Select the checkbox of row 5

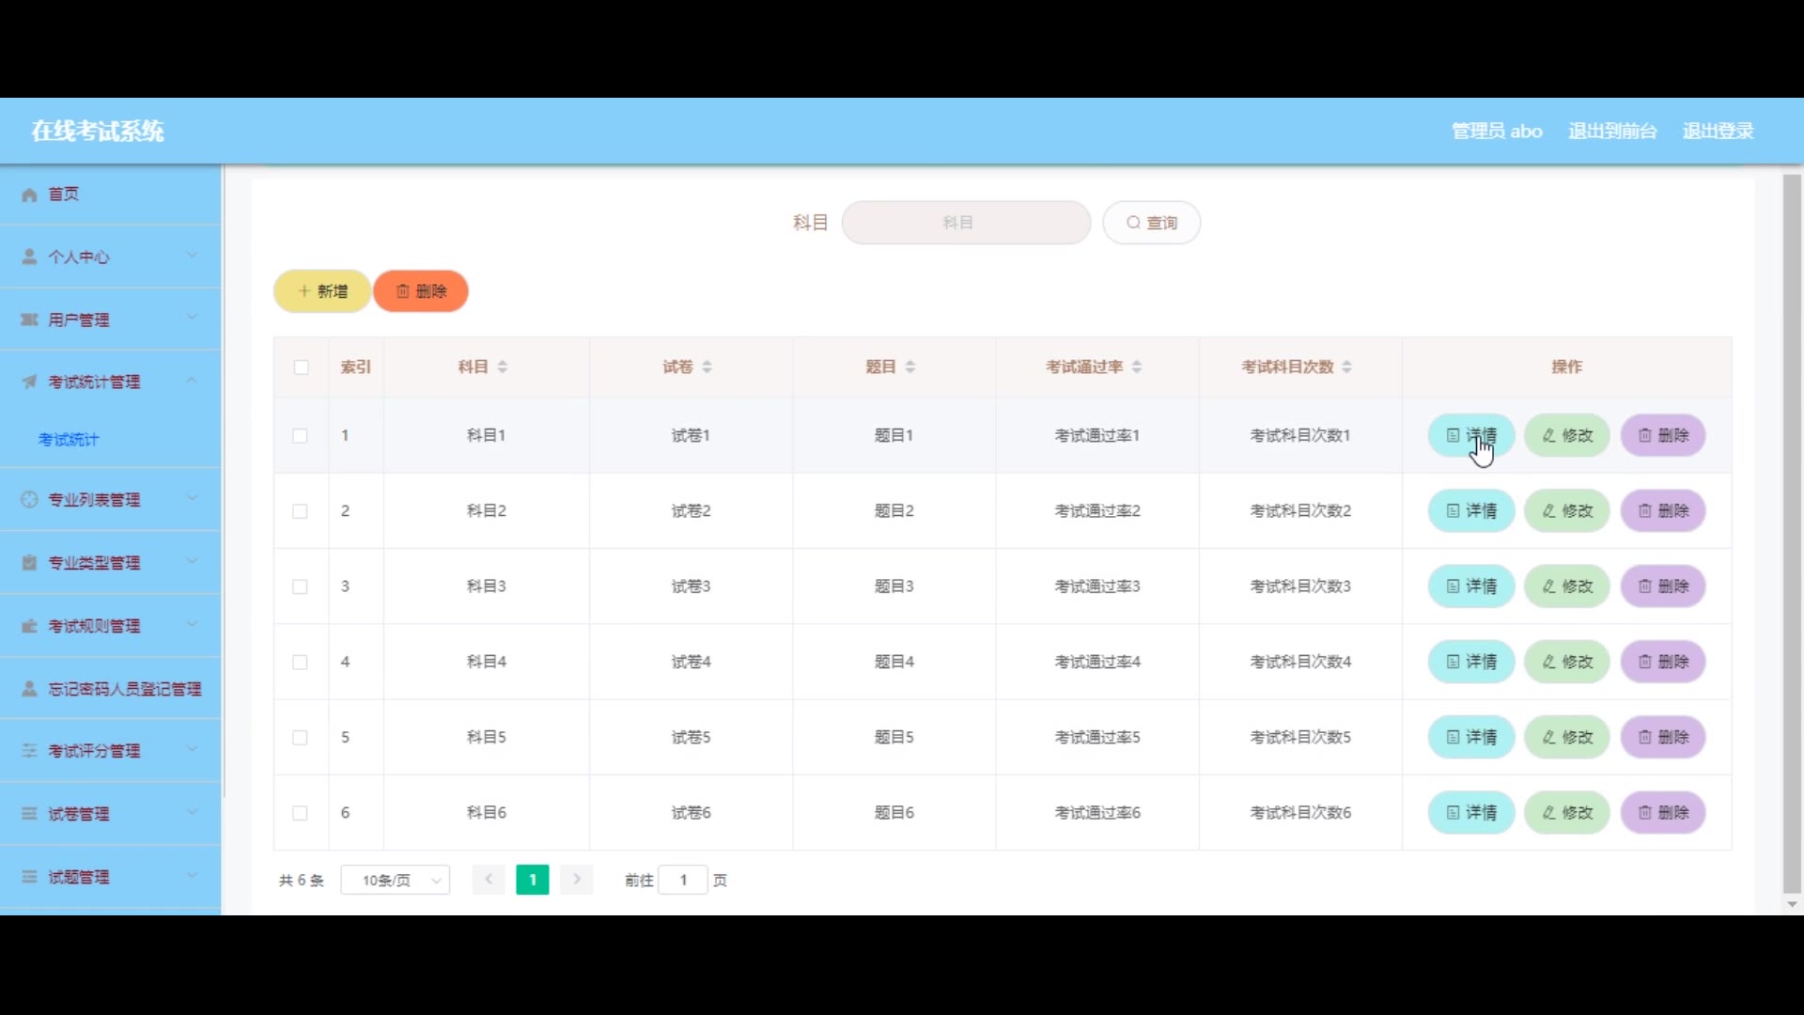(x=300, y=738)
